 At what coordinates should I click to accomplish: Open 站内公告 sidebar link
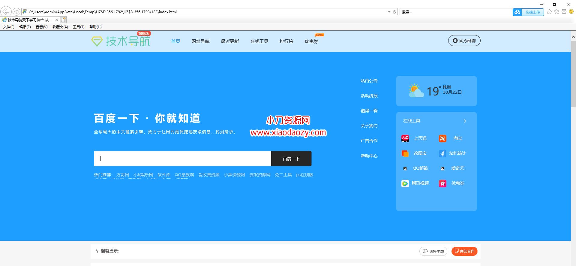tap(369, 81)
